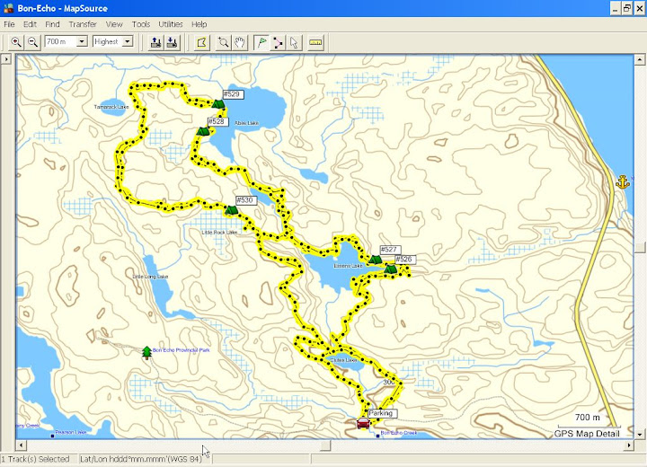Viewport: 647px width, 467px height.
Task: Select the Hand pan tool
Action: click(239, 42)
